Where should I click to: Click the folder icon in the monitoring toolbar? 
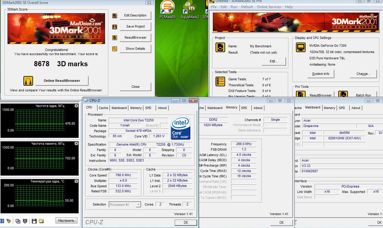(x=41, y=221)
